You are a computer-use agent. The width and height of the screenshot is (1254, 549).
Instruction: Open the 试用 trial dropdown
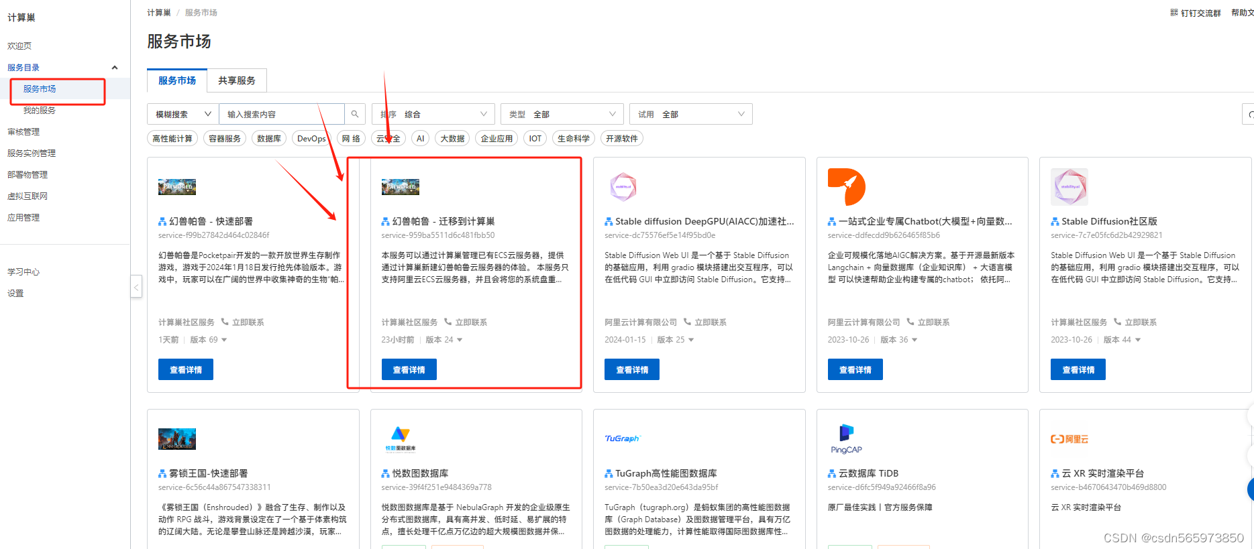click(691, 114)
